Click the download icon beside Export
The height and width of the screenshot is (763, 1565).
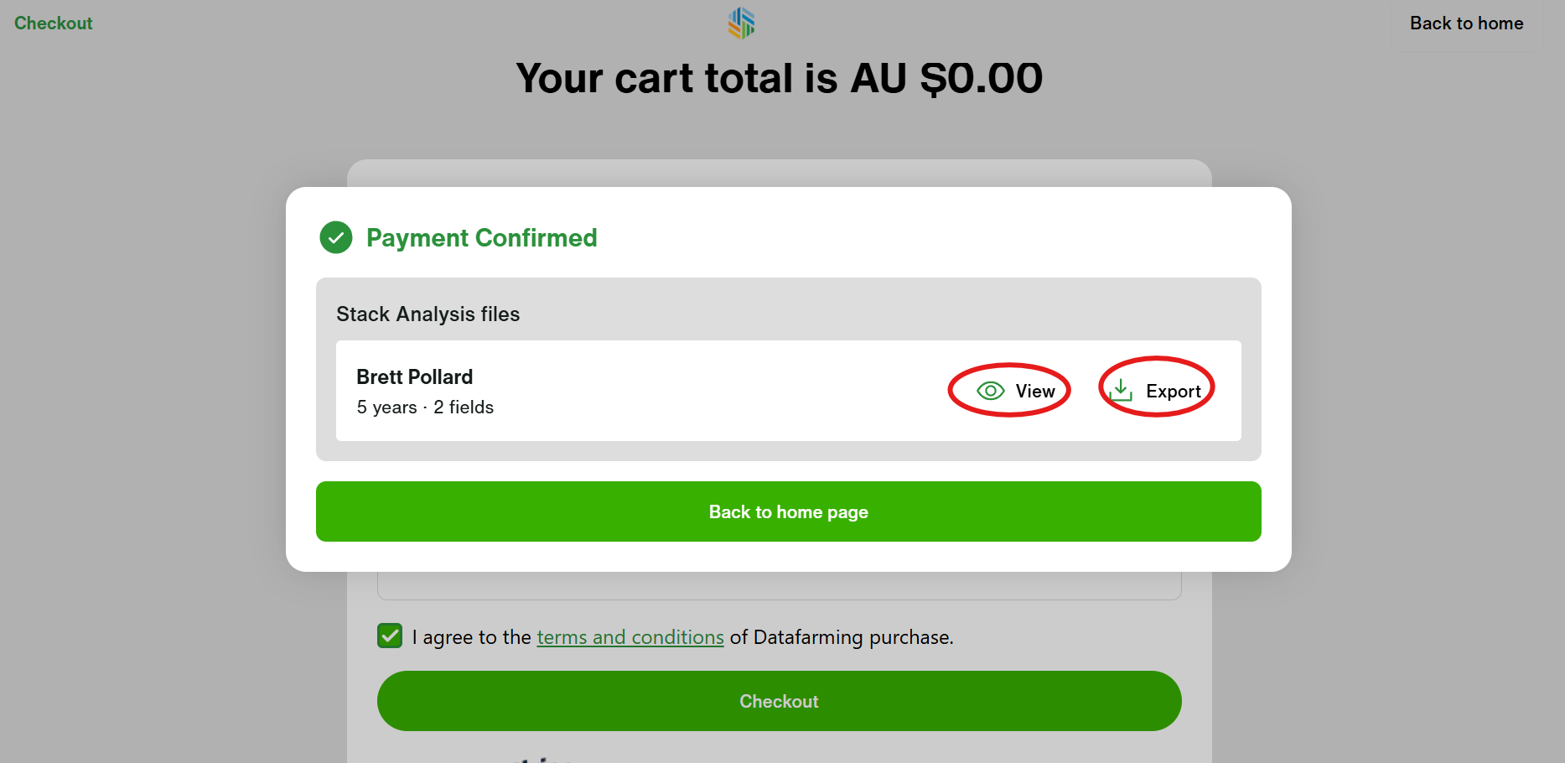pyautogui.click(x=1121, y=390)
